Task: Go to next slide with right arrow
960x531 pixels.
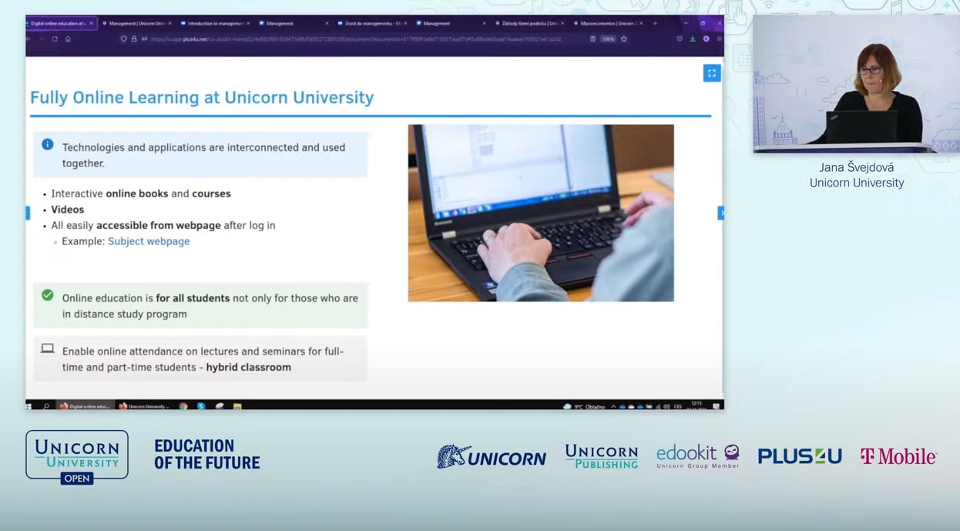Action: tap(720, 213)
